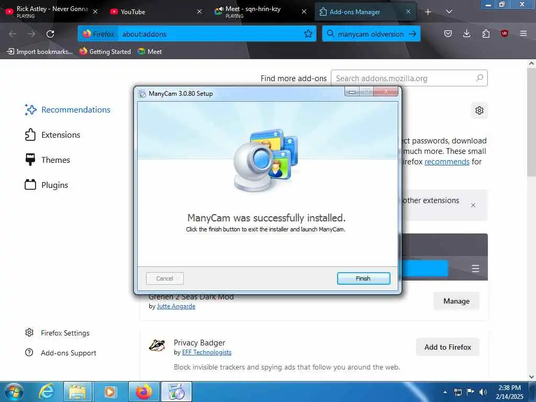Open Getting Started bookmark
The width and height of the screenshot is (536, 402).
pos(105,52)
